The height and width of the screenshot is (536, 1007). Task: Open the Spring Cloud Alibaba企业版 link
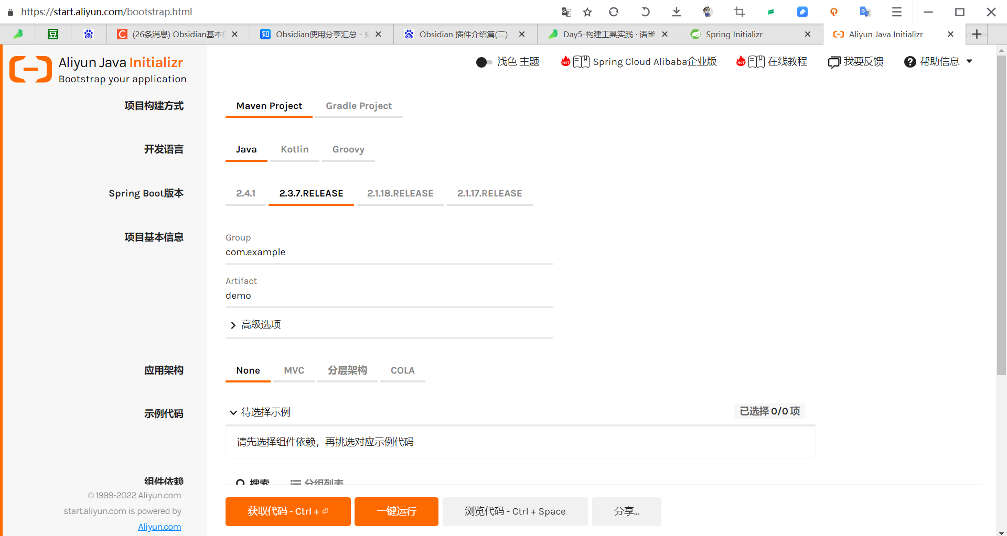pyautogui.click(x=655, y=62)
